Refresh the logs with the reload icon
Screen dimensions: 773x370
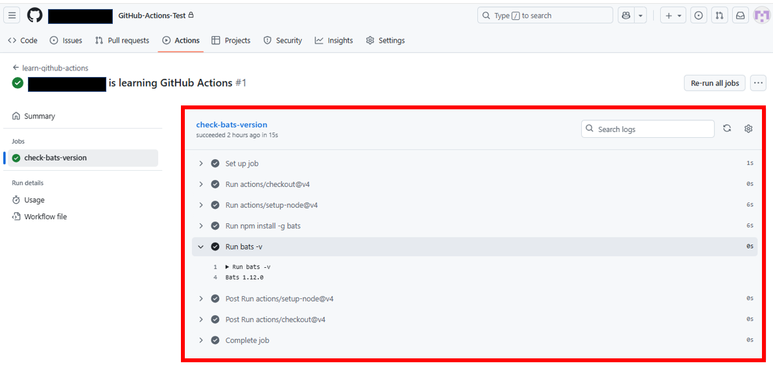(x=727, y=129)
